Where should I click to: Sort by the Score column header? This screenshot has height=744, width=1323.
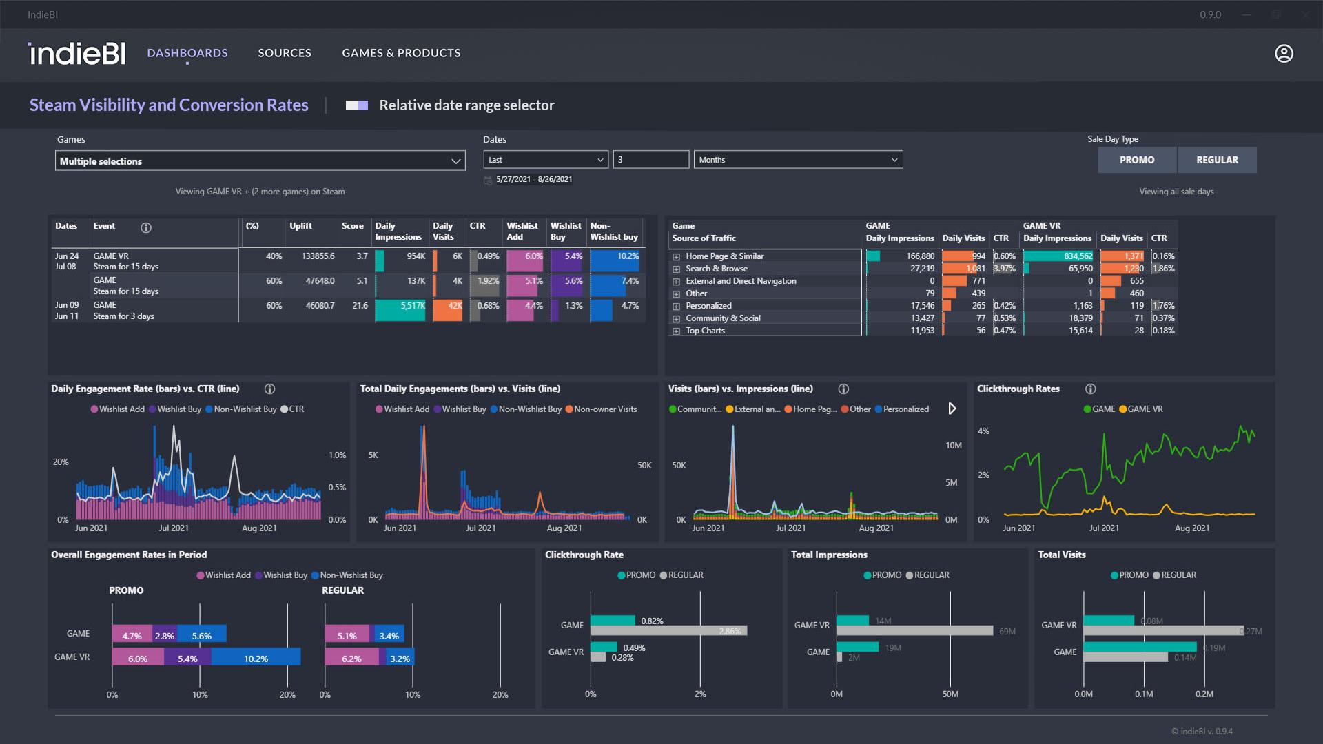tap(352, 226)
